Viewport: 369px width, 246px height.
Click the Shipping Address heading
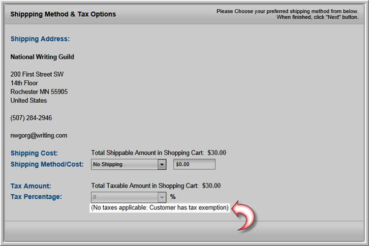40,39
